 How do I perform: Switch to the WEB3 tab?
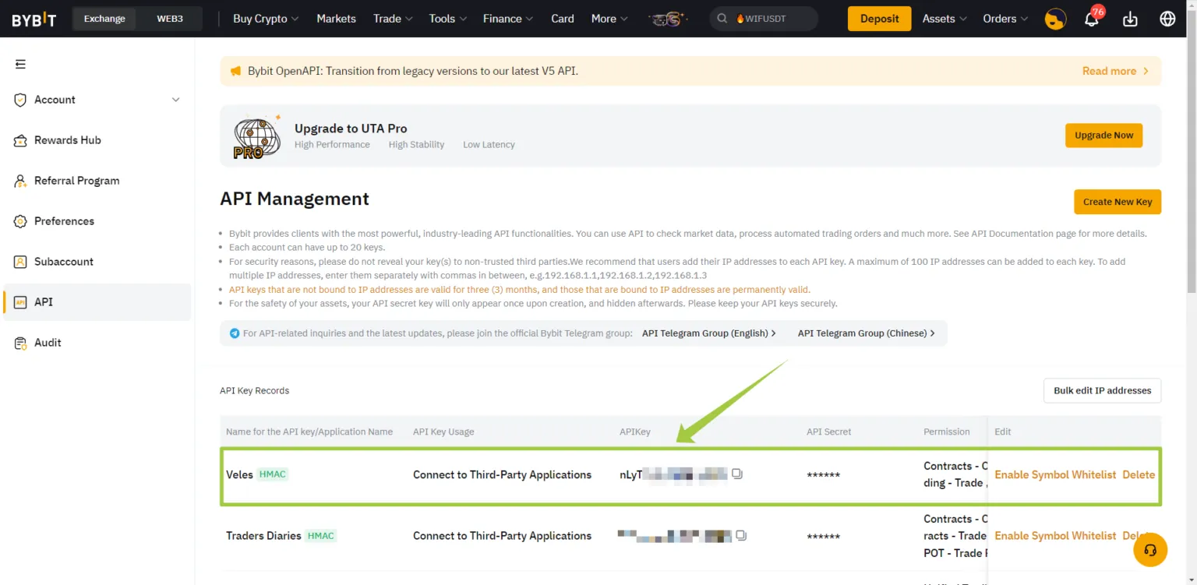(170, 18)
